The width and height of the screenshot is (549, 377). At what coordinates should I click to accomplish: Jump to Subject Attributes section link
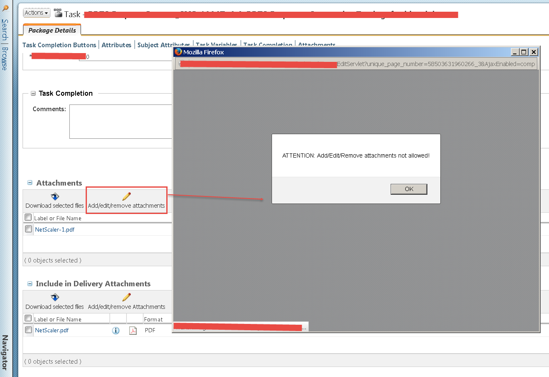point(163,45)
